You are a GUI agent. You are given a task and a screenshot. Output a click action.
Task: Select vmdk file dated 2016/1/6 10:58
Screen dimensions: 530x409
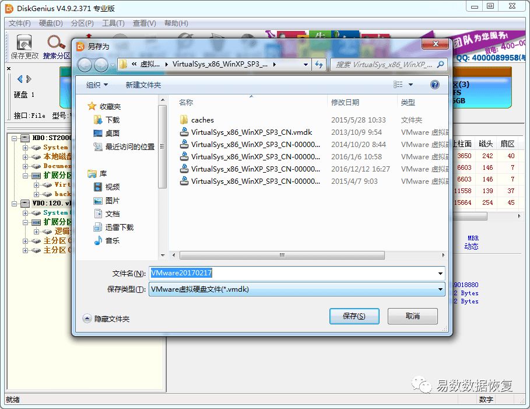pyautogui.click(x=250, y=156)
